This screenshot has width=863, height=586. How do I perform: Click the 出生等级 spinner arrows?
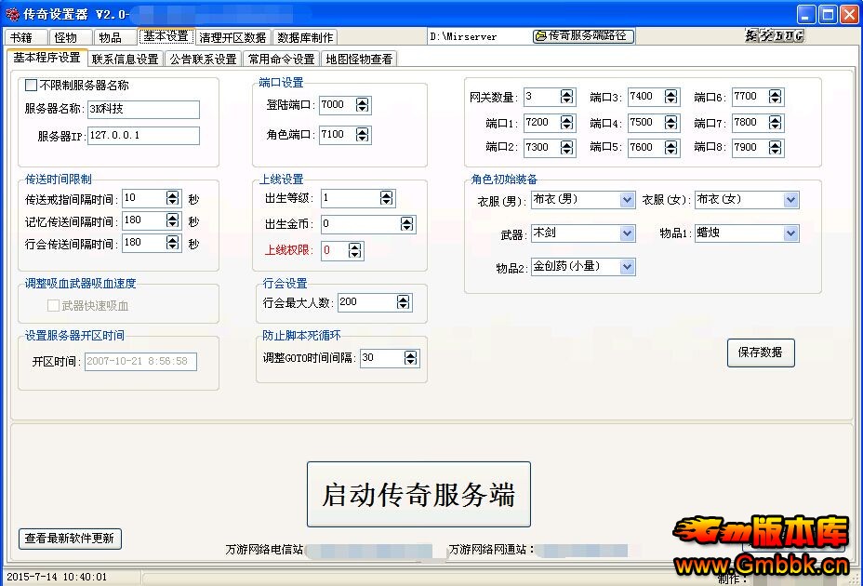(x=386, y=198)
